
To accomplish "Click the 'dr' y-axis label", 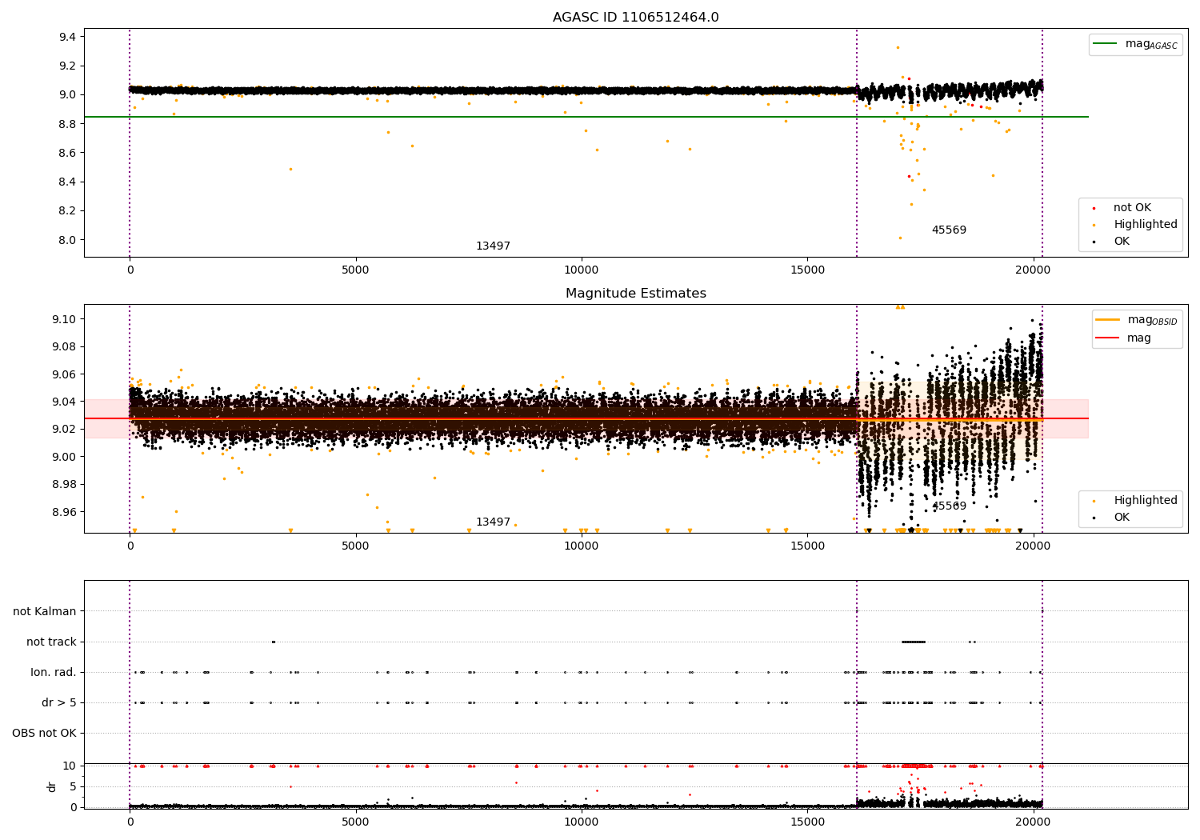I will (52, 786).
